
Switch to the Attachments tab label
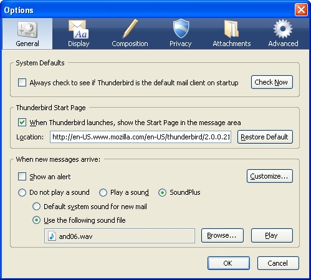click(x=232, y=44)
